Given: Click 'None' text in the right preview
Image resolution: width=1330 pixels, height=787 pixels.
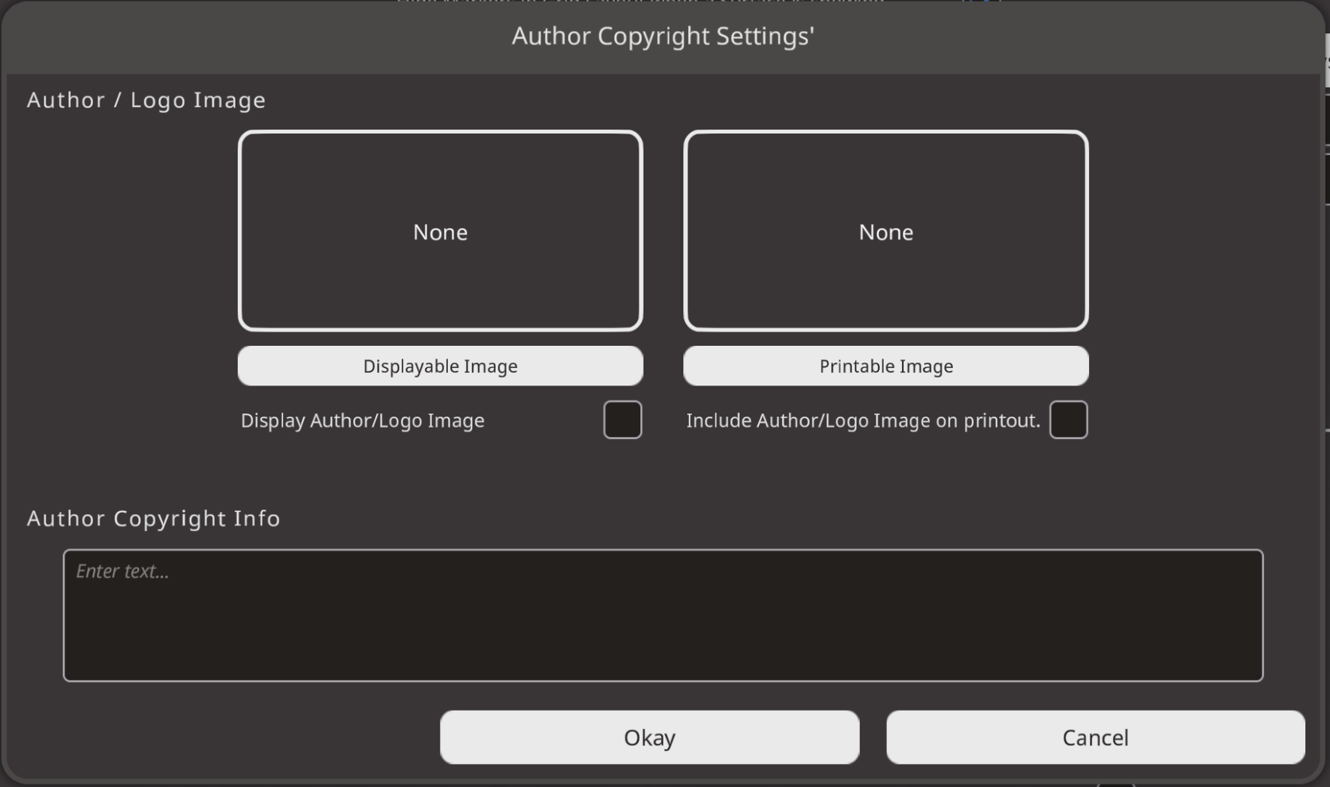Looking at the screenshot, I should 885,232.
